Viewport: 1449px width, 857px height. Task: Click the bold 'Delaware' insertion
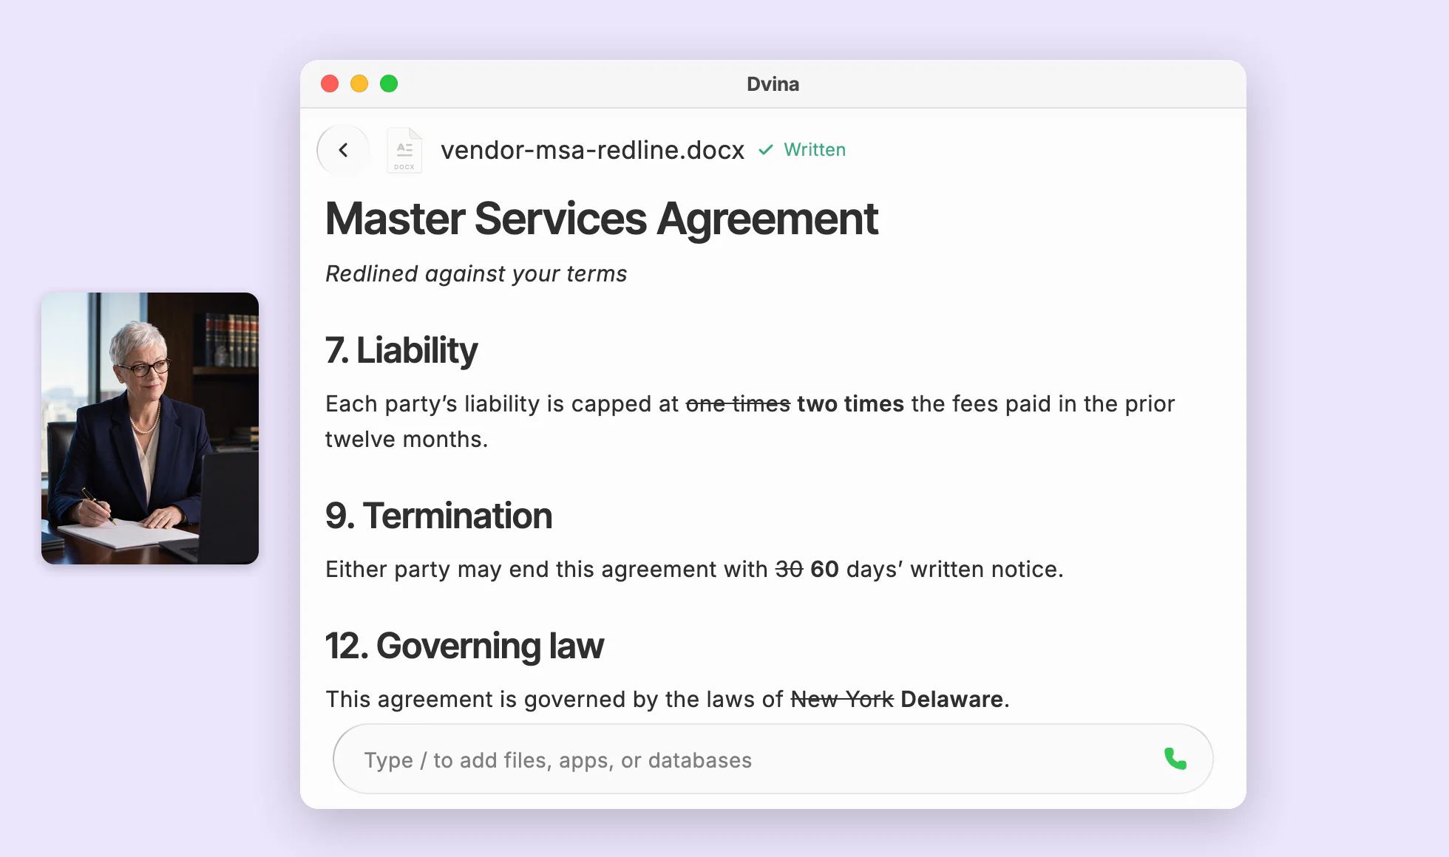tap(951, 700)
